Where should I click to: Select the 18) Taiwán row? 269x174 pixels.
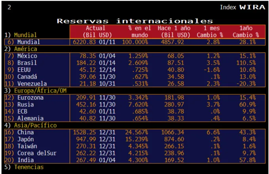(134, 146)
